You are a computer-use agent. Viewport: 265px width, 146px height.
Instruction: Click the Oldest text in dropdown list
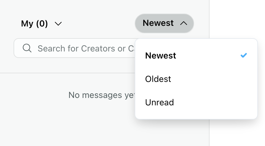(158, 79)
